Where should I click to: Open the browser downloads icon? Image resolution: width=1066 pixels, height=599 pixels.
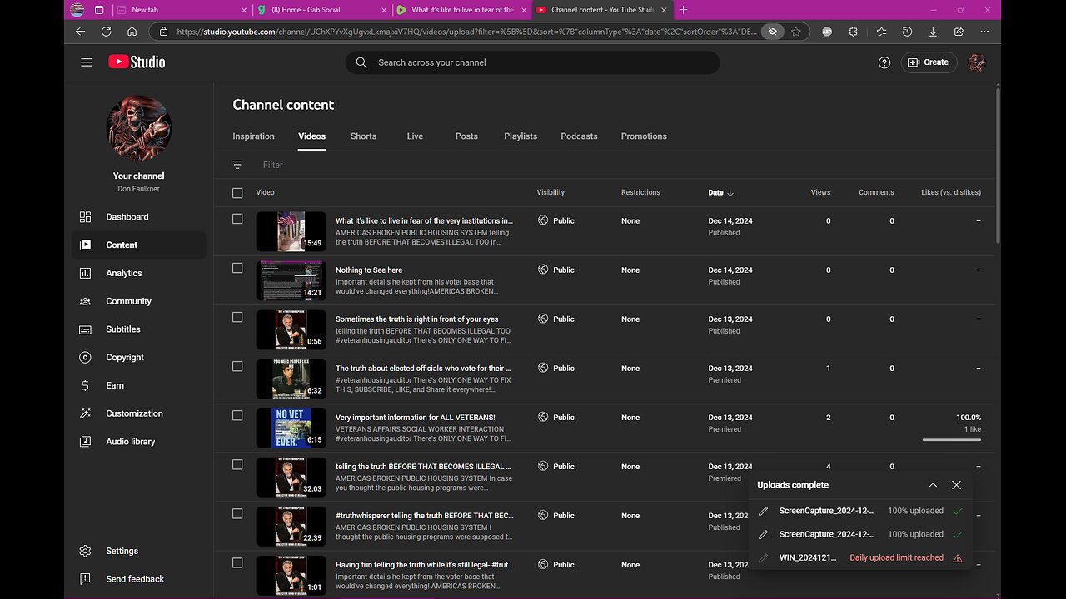coord(933,32)
